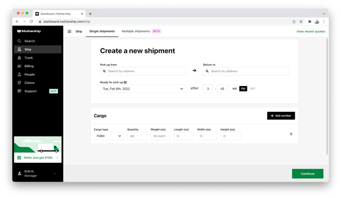Switch to Single shipments tab
341x198 pixels.
point(102,32)
